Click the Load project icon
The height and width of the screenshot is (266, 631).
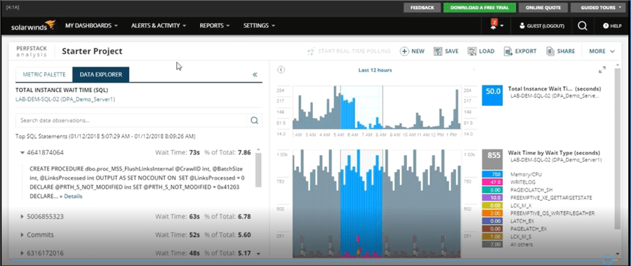tap(472, 51)
